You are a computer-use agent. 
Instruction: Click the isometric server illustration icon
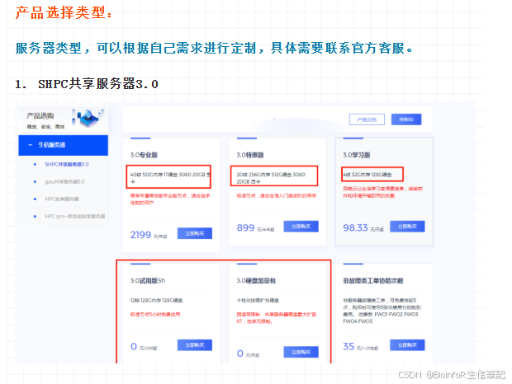[88, 118]
